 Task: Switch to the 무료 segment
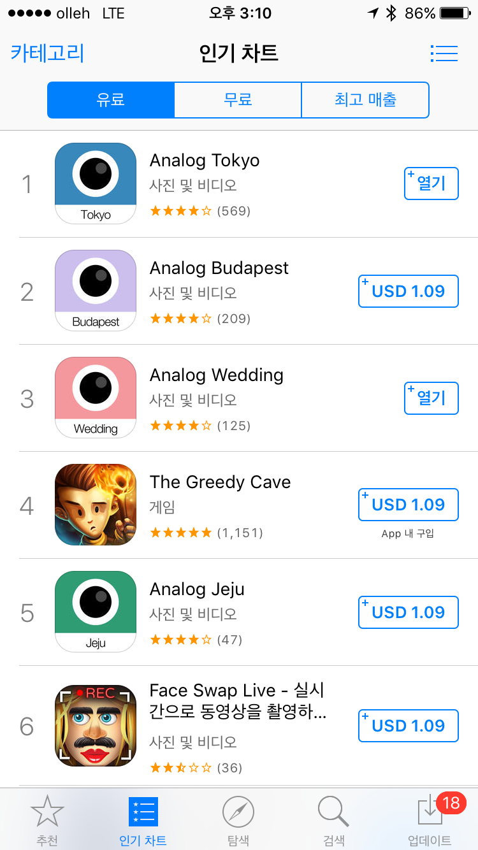[238, 100]
